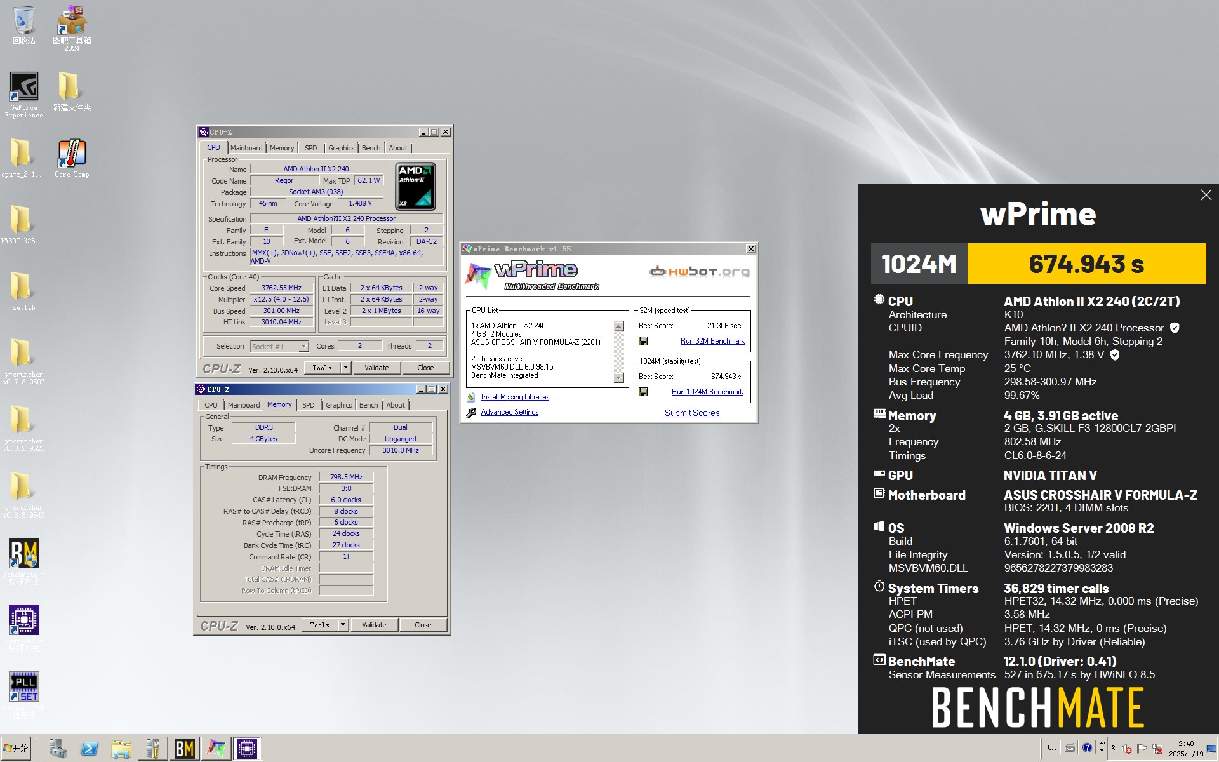Click the muted volume tray icon
The height and width of the screenshot is (762, 1219).
(x=1127, y=749)
